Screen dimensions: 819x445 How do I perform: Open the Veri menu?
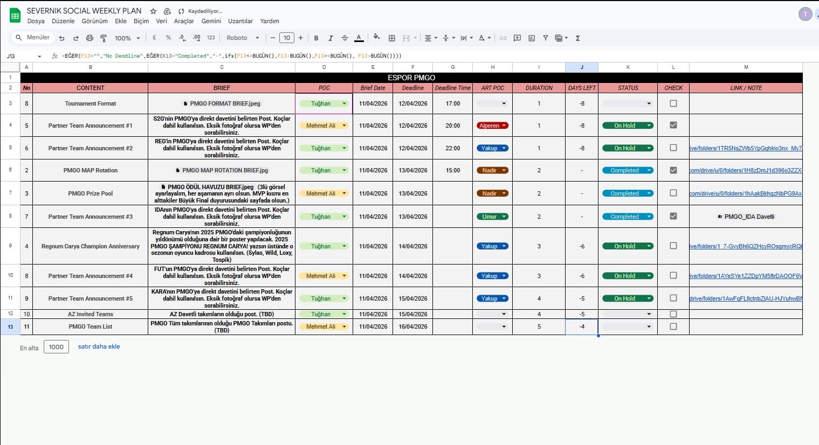[161, 21]
